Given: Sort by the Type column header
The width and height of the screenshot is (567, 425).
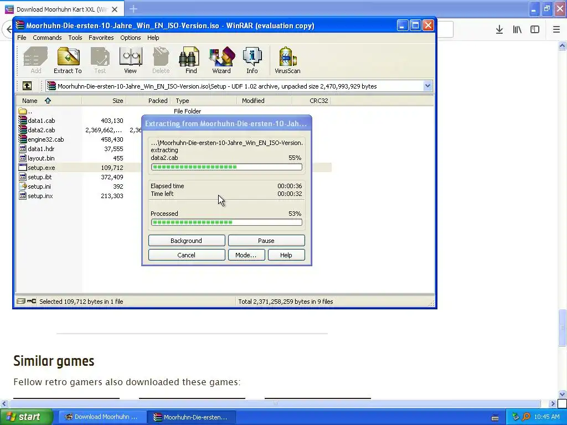Looking at the screenshot, I should pyautogui.click(x=204, y=101).
